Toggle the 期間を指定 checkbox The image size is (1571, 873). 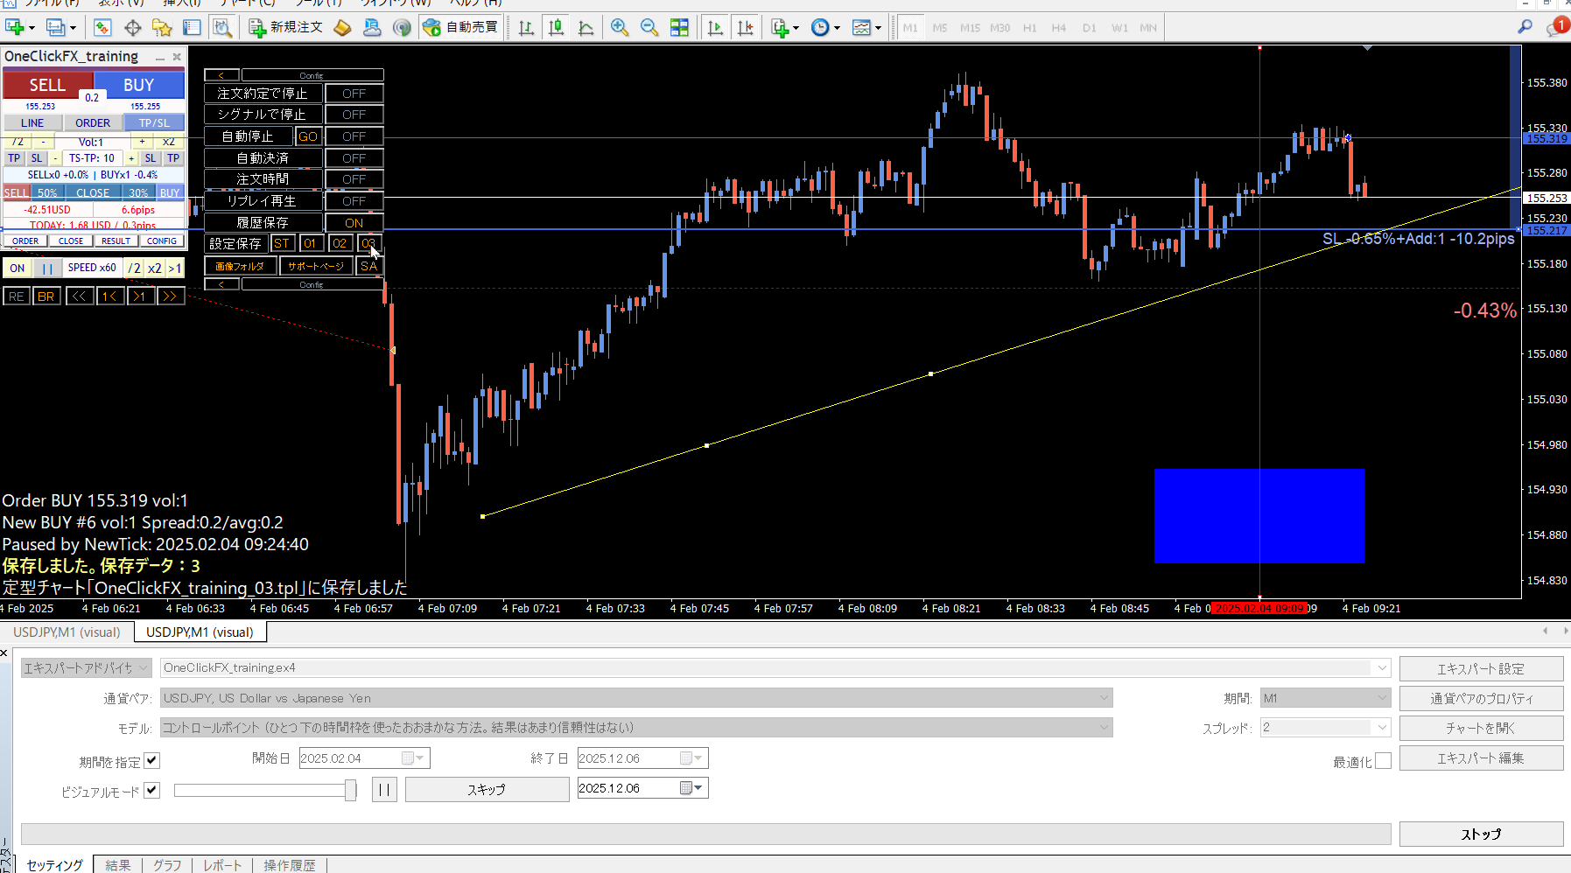click(x=152, y=761)
